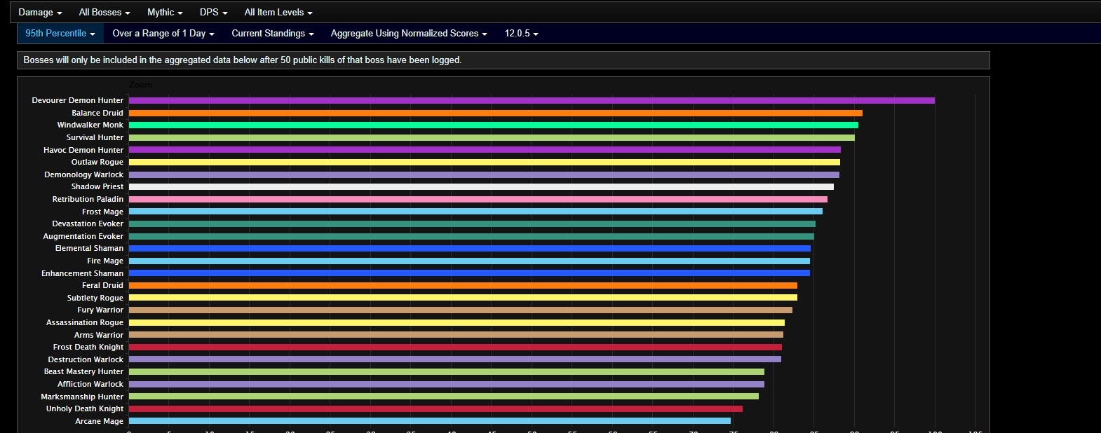Viewport: 1101px width, 433px height.
Task: Click the Arcane Mage bar
Action: point(430,421)
